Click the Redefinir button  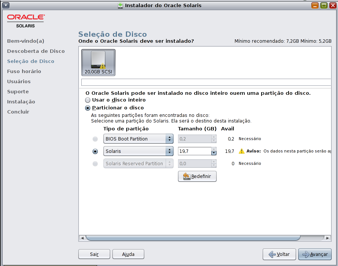(x=197, y=176)
